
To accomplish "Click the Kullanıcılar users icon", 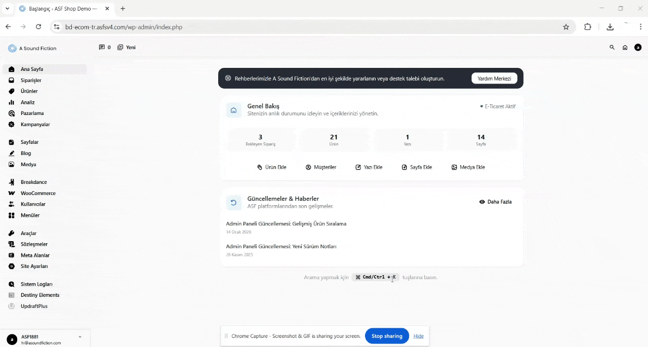I will (x=11, y=204).
